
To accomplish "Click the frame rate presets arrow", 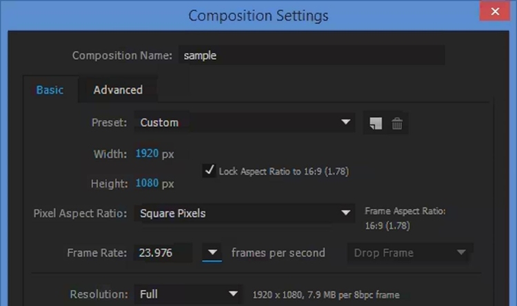I will pyautogui.click(x=212, y=253).
